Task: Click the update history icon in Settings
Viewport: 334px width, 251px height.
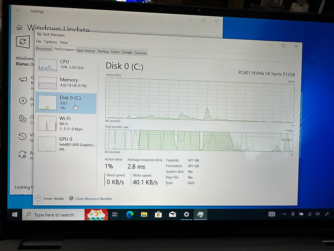Action: pos(22,136)
